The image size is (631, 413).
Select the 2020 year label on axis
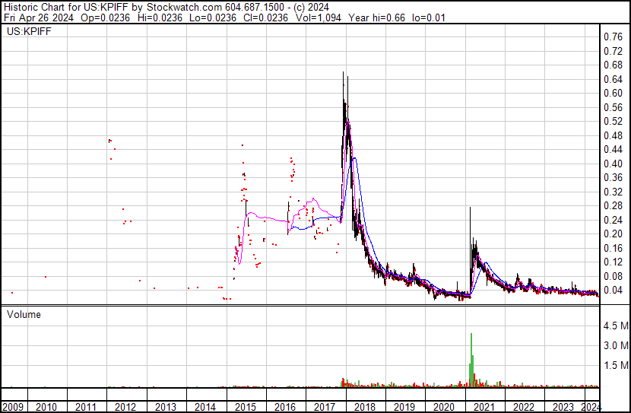[444, 407]
